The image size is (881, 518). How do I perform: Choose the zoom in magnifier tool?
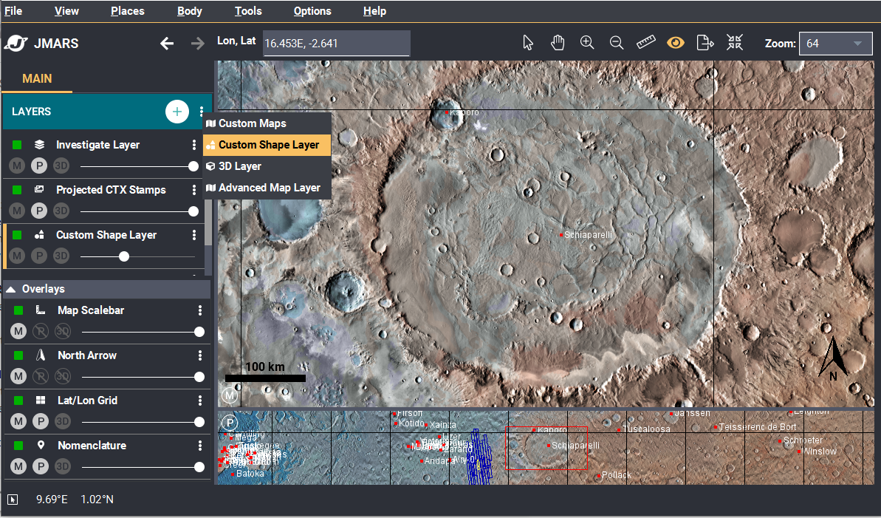click(587, 43)
